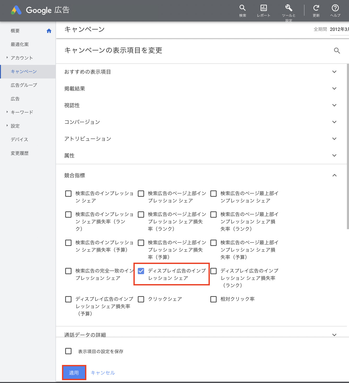This screenshot has height=383, width=349.
Task: Click the home icon beside 概要
Action: 49,31
